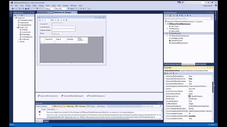Open the Debug menu
Screen dimensions: 227x127
click(x=41, y=6)
